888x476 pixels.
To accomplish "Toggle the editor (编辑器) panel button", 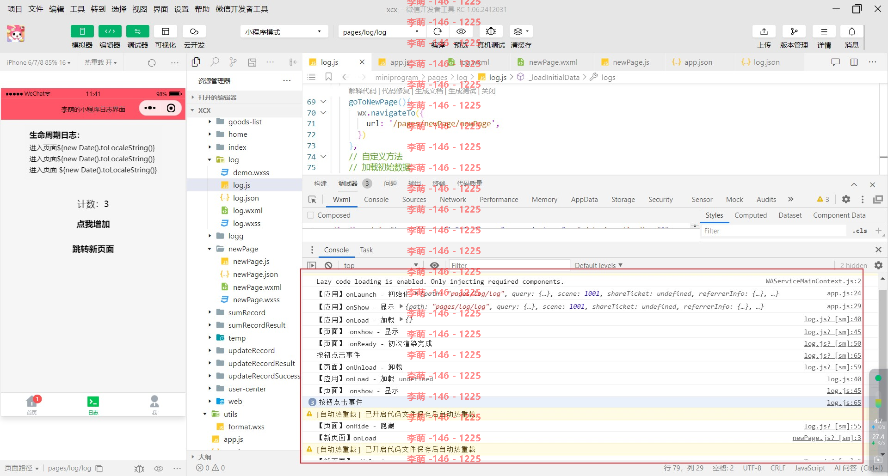I will [110, 31].
